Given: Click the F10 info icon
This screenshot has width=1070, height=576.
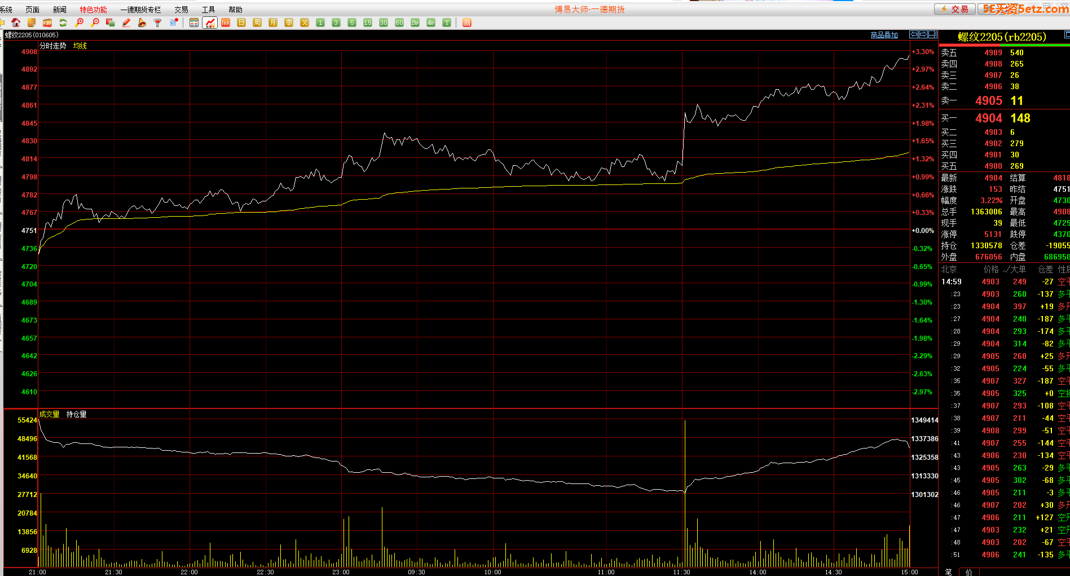Looking at the screenshot, I should [x=47, y=23].
